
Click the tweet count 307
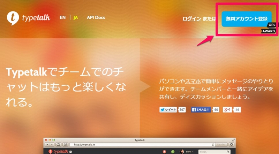[182, 110]
